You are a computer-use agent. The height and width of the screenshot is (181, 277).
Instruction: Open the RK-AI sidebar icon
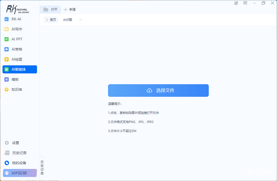pos(7,19)
